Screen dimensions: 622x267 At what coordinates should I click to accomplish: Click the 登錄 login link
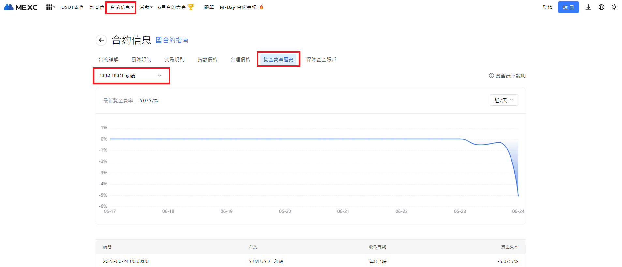pyautogui.click(x=547, y=7)
